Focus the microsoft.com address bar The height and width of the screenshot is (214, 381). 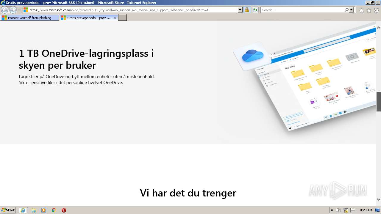pyautogui.click(x=130, y=10)
